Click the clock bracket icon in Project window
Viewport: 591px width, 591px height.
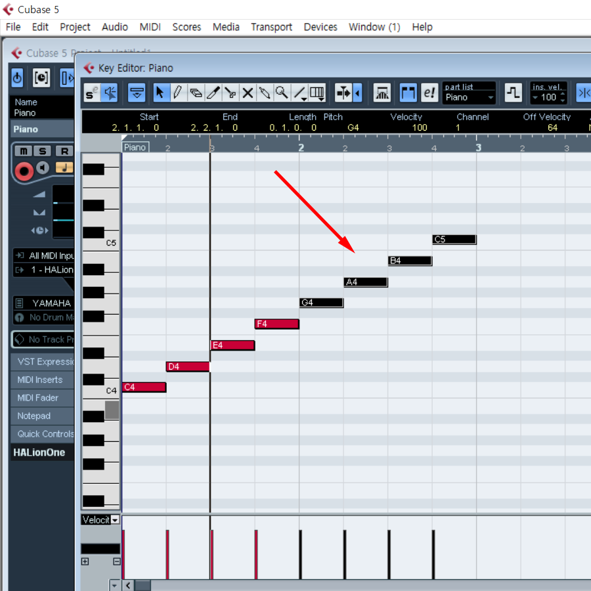[41, 77]
